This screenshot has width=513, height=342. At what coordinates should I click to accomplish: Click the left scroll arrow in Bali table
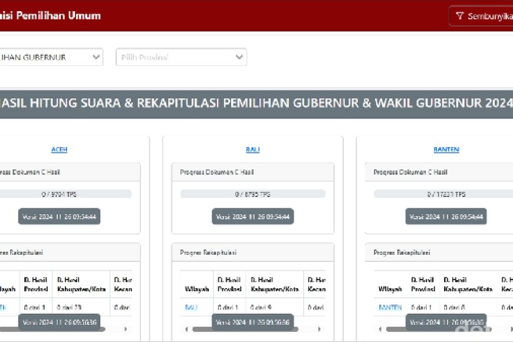(x=186, y=329)
